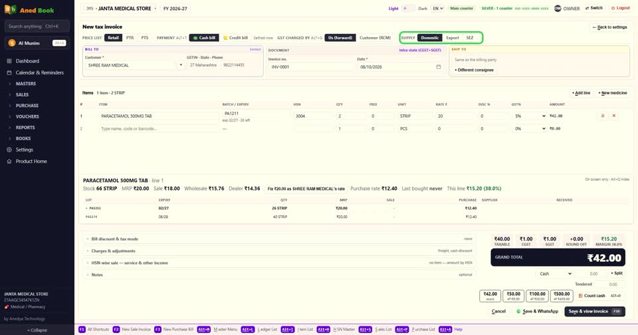Select the PTS price list
This screenshot has width=638, height=335.
145,38
